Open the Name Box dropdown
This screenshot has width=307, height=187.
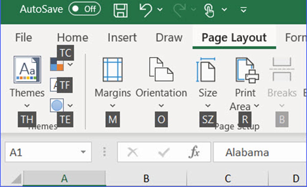pyautogui.click(x=83, y=152)
